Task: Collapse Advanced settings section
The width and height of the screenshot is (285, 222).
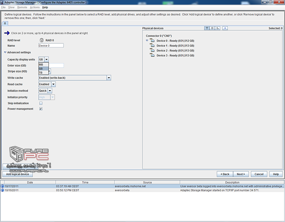Action: pyautogui.click(x=5, y=52)
